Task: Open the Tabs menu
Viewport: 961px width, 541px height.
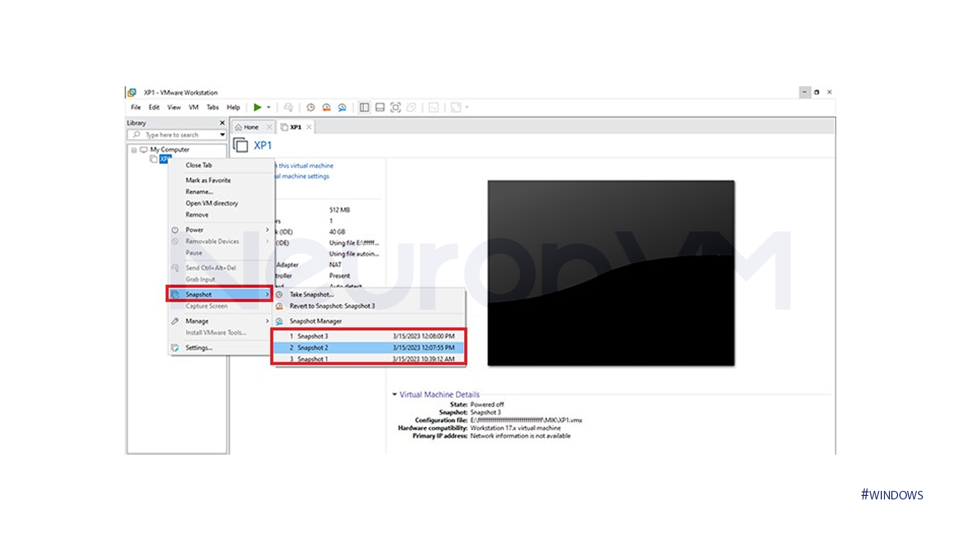Action: click(213, 107)
